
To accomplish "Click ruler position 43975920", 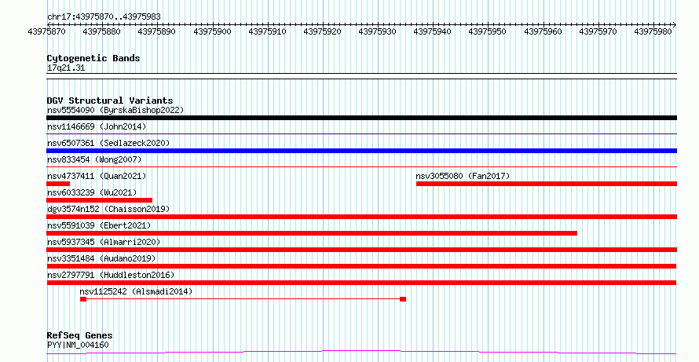I will tap(322, 31).
